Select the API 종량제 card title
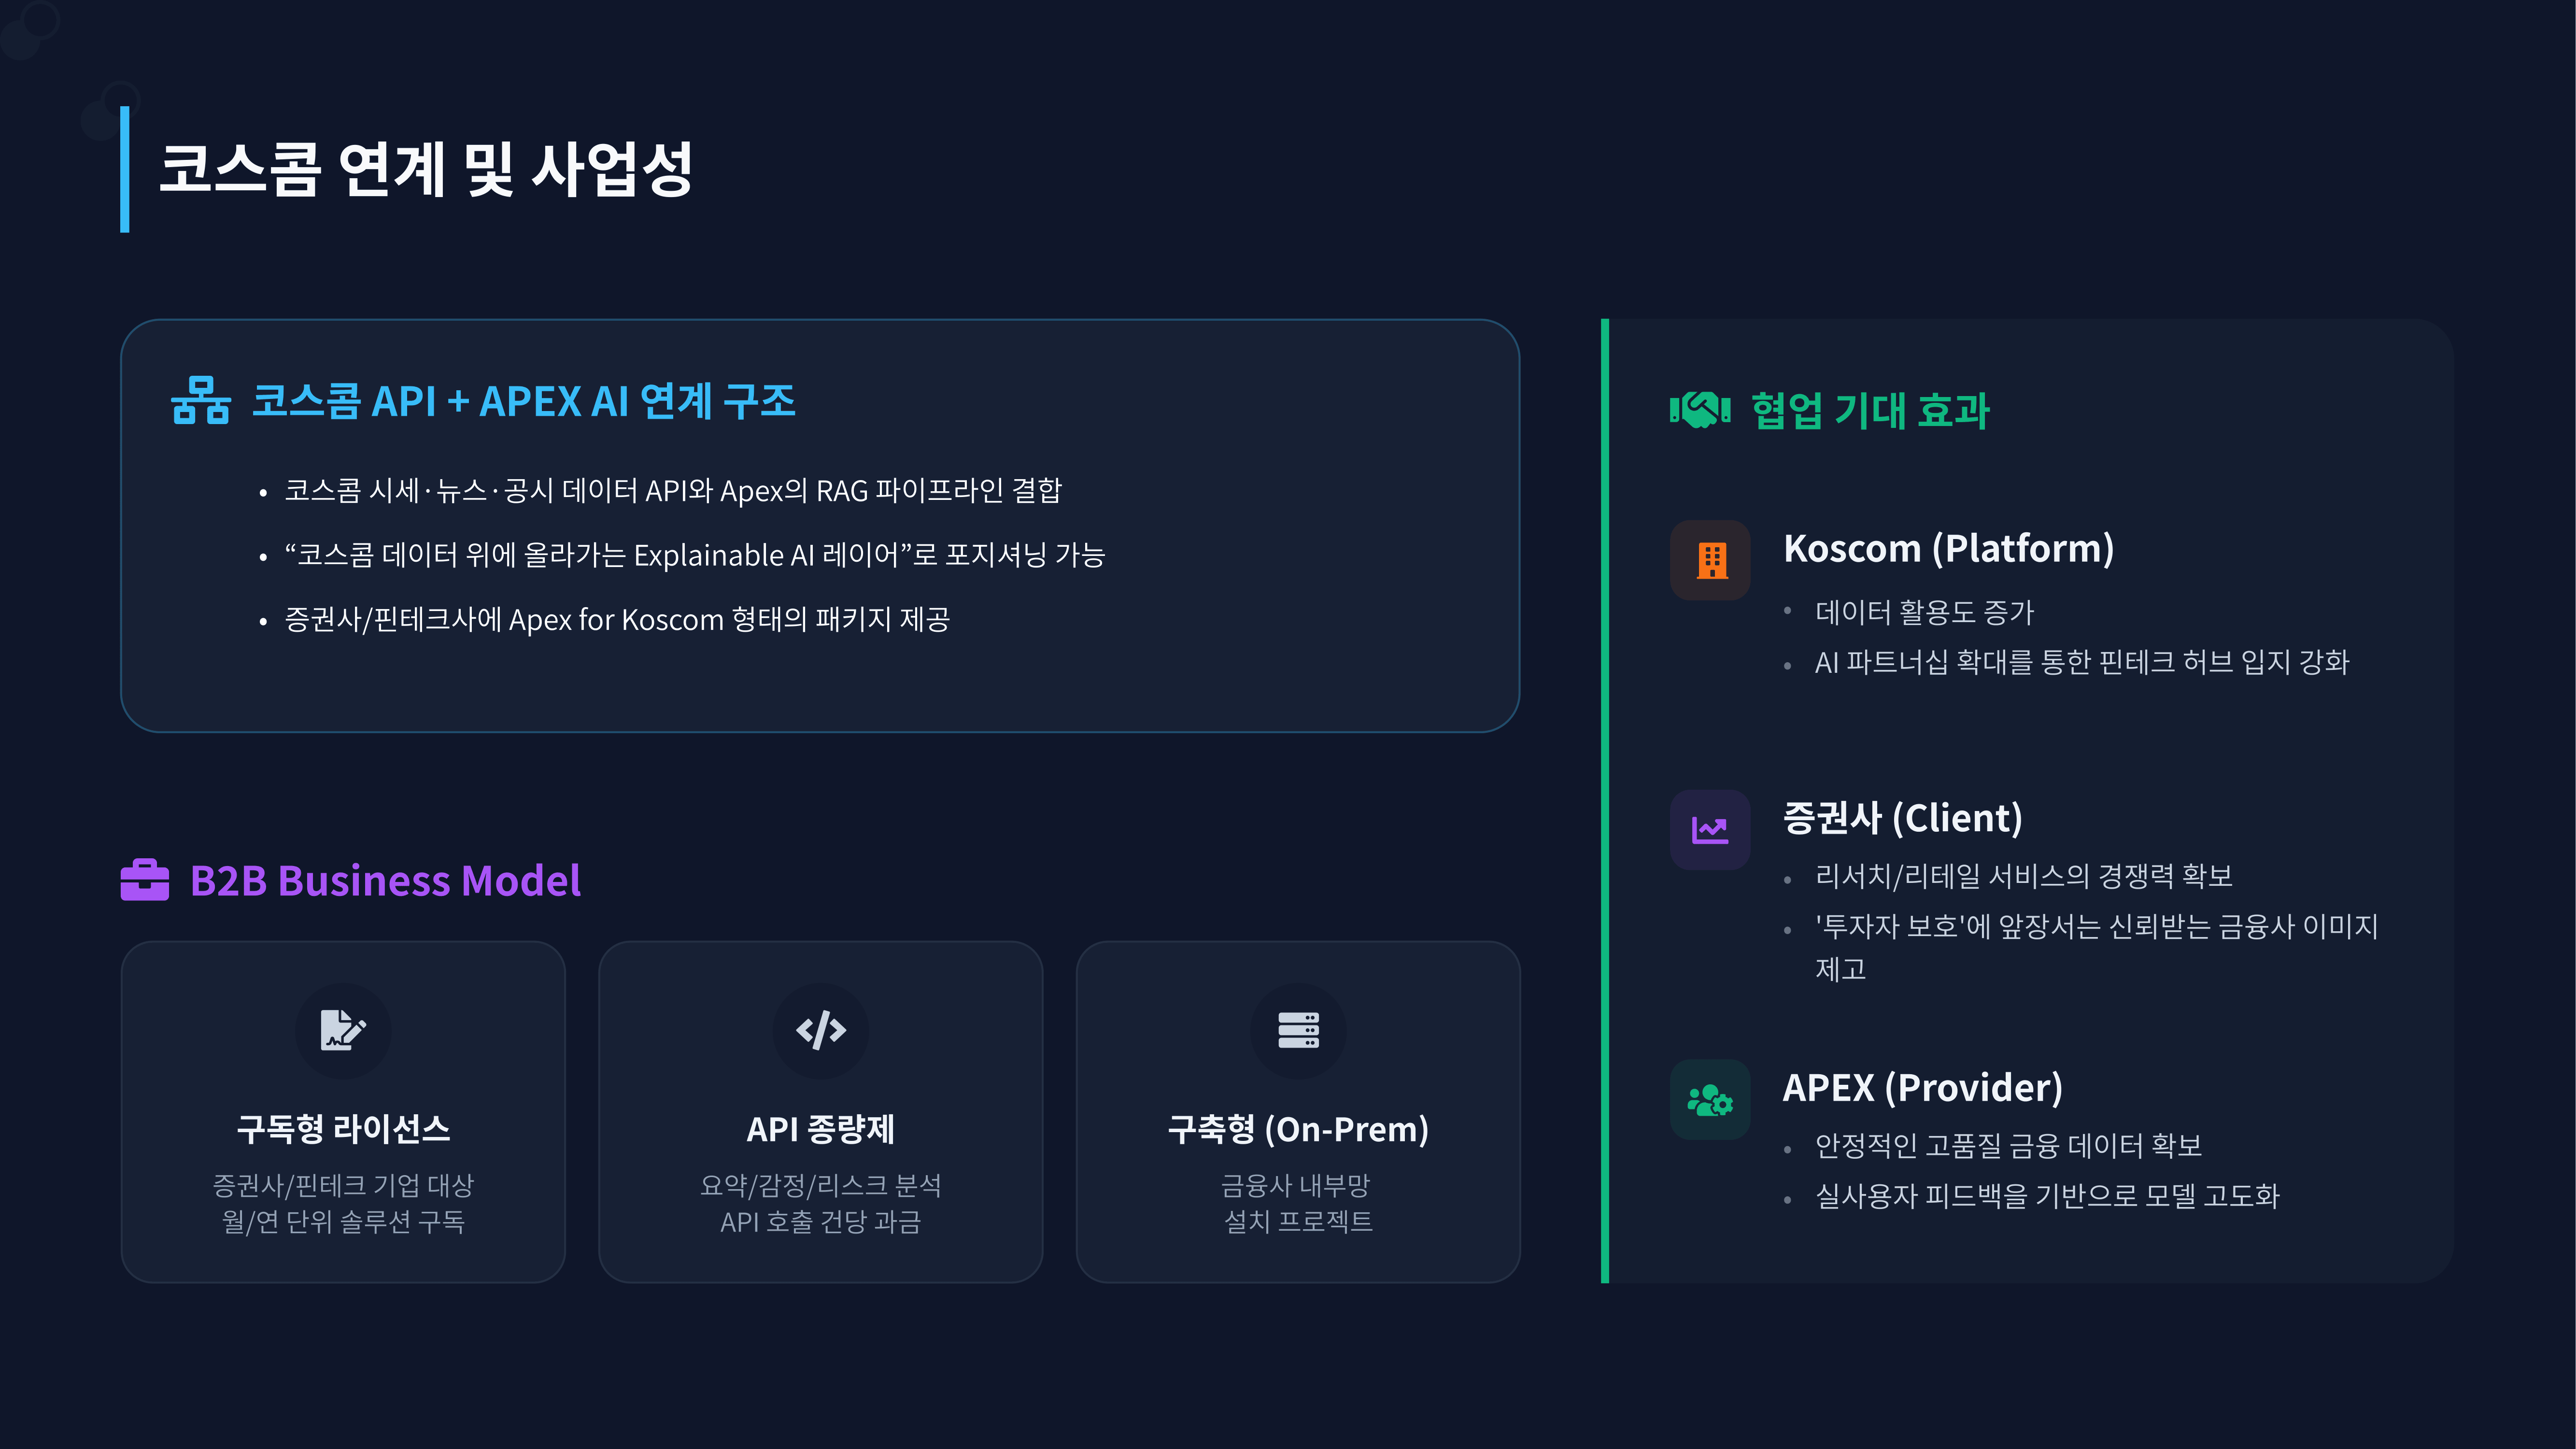 click(821, 1129)
